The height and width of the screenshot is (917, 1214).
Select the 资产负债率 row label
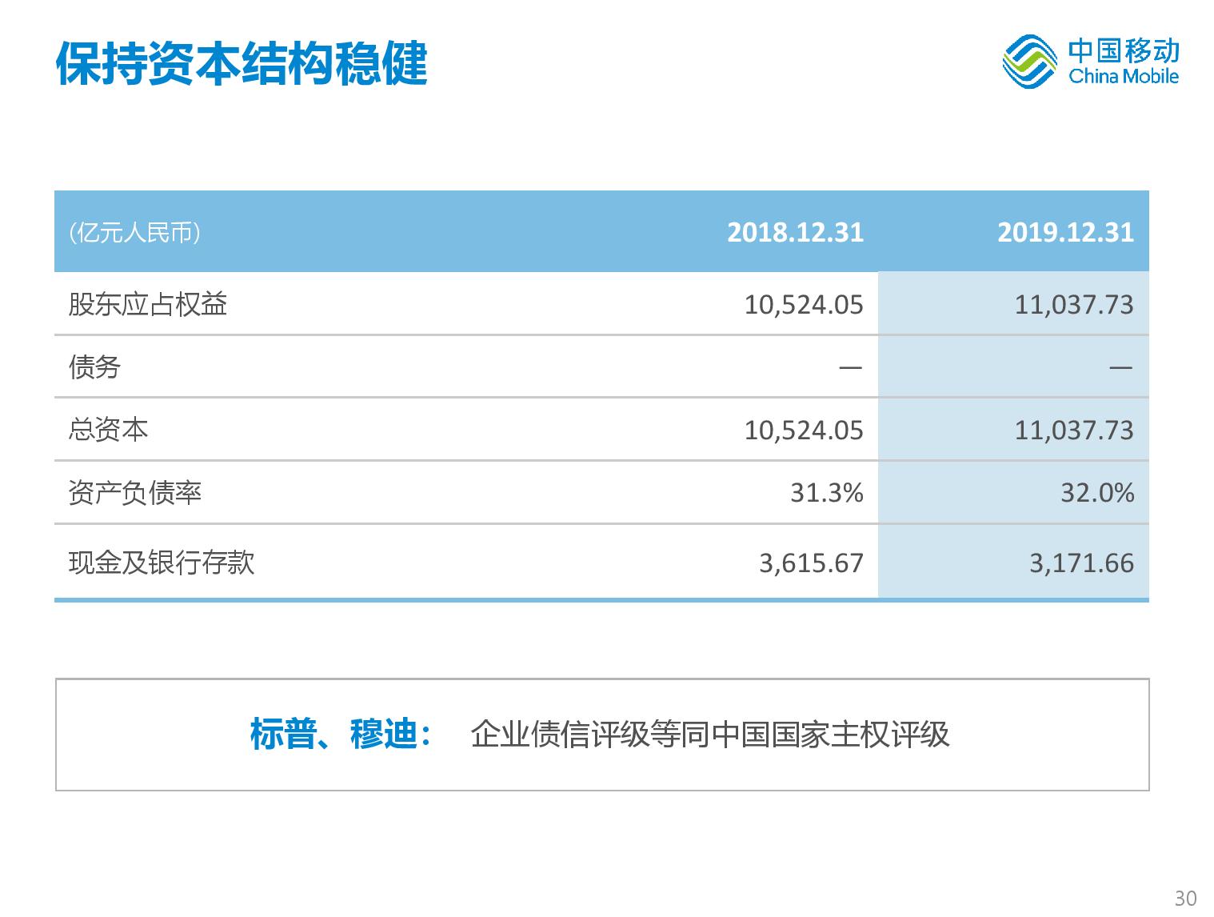pos(134,493)
